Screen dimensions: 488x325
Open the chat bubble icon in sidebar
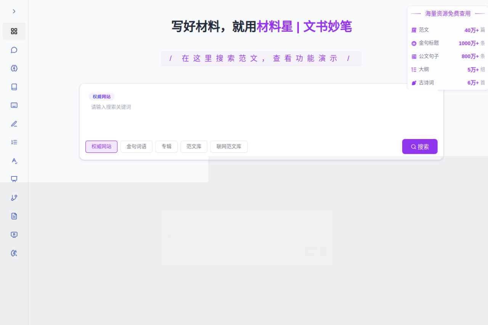click(14, 50)
